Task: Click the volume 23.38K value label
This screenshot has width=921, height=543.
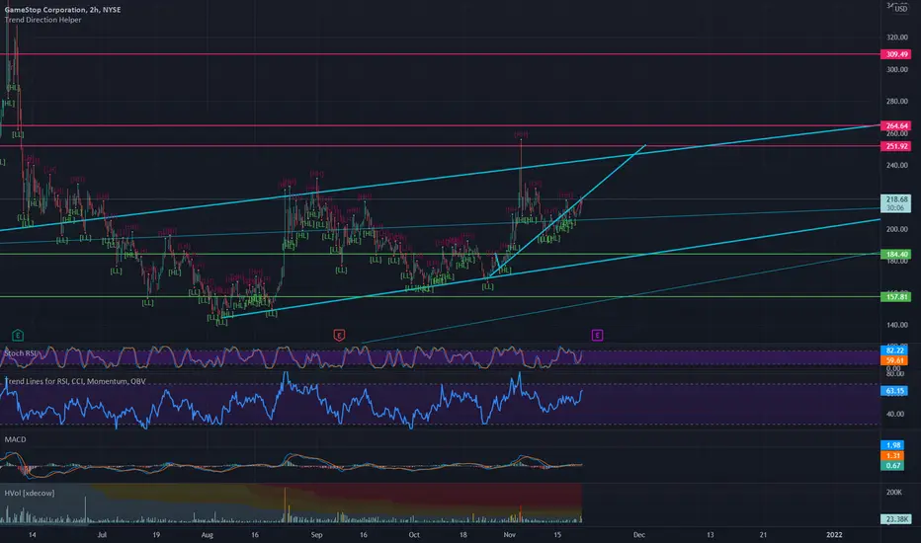Action: point(895,519)
